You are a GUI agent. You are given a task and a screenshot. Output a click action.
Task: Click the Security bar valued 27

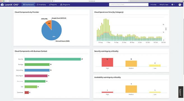(x=53, y=59)
